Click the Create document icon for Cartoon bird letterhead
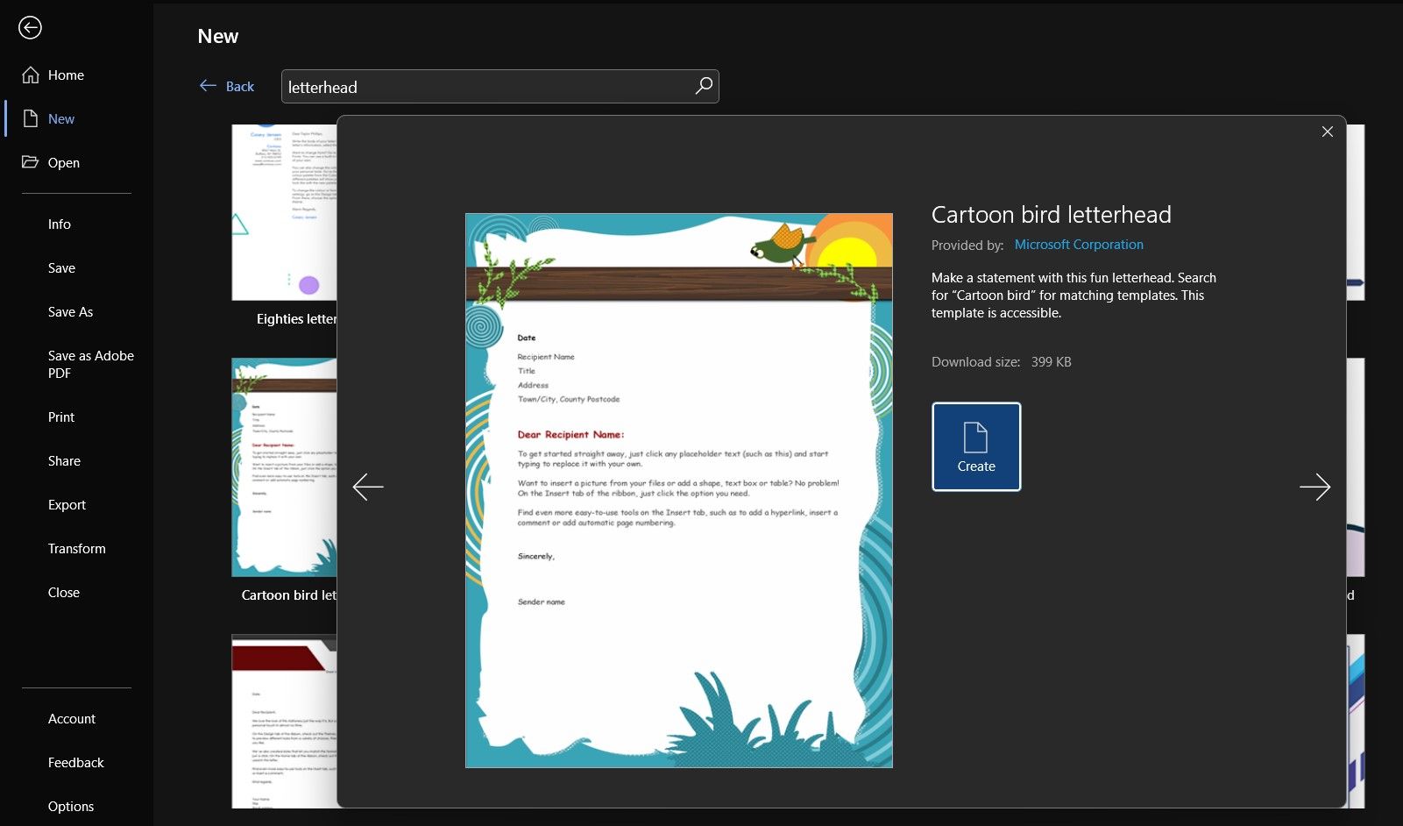Screen dimensions: 1403x826 pyautogui.click(x=975, y=446)
